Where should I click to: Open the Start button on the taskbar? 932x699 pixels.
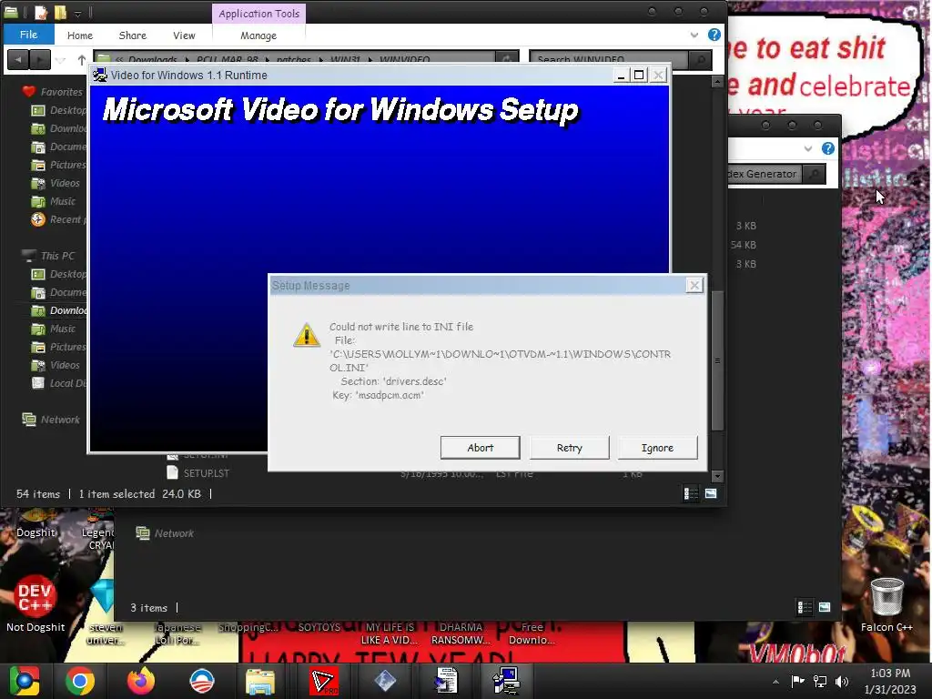(x=25, y=681)
